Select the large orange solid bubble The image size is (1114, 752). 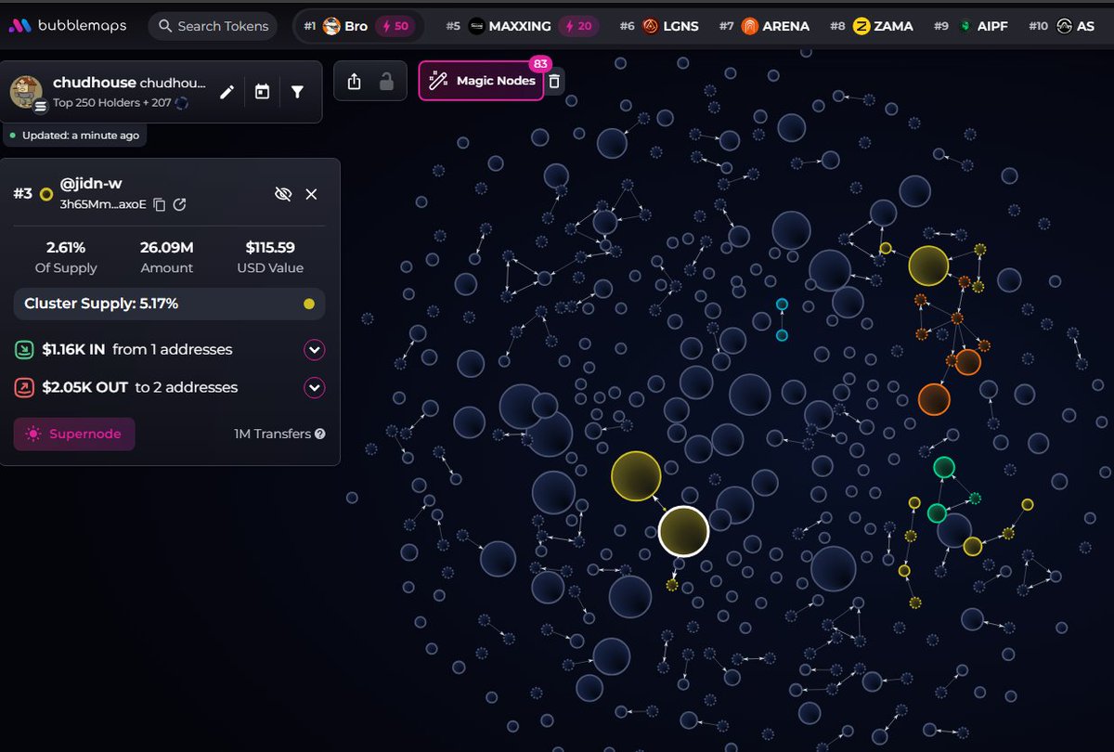tap(934, 399)
